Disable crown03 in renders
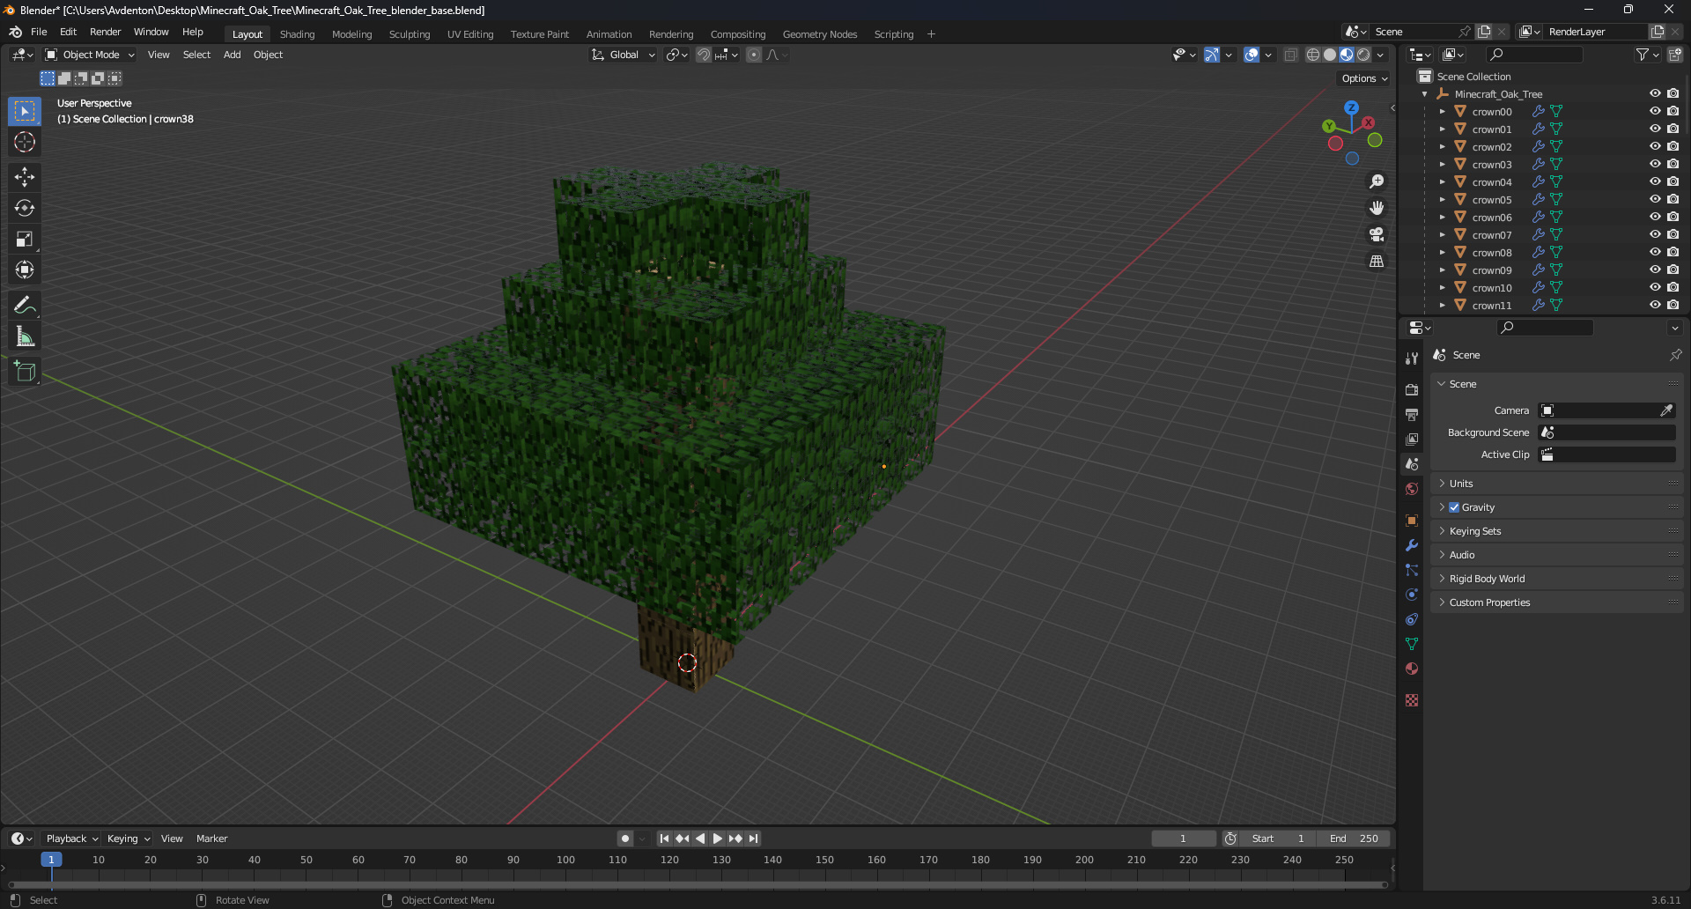The image size is (1691, 909). 1673,164
